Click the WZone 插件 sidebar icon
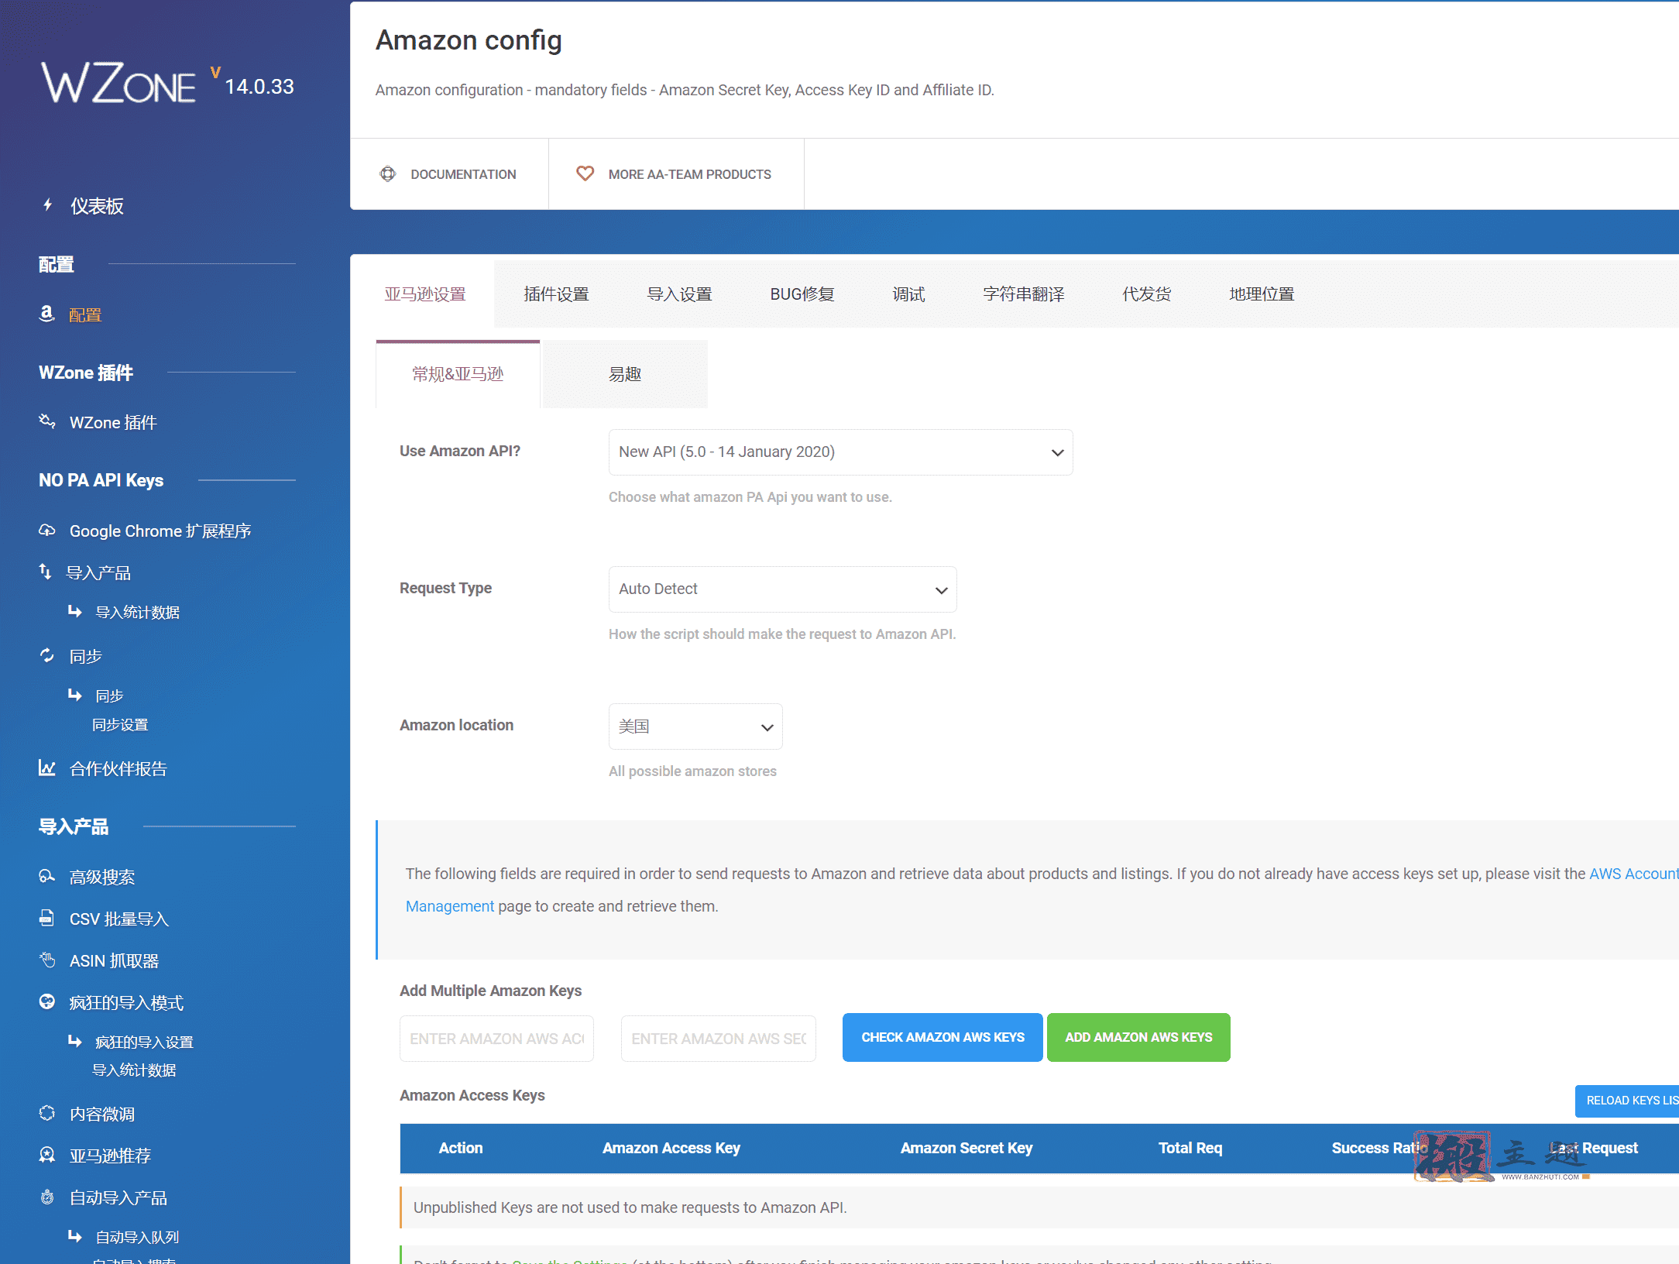 pos(47,421)
